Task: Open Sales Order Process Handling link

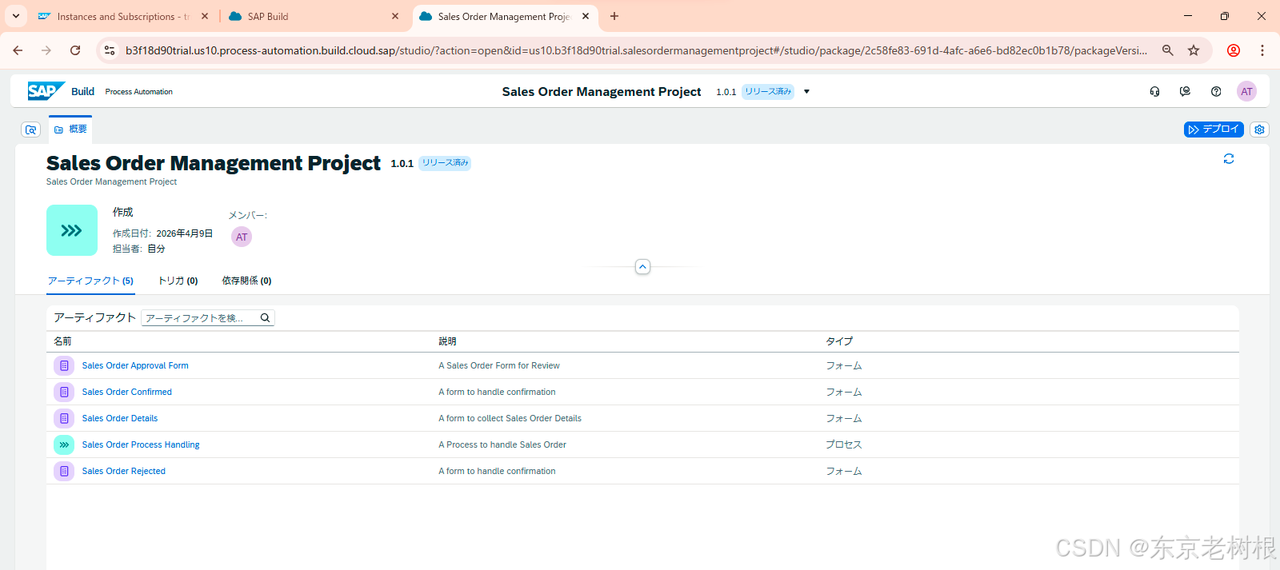Action: click(x=141, y=444)
